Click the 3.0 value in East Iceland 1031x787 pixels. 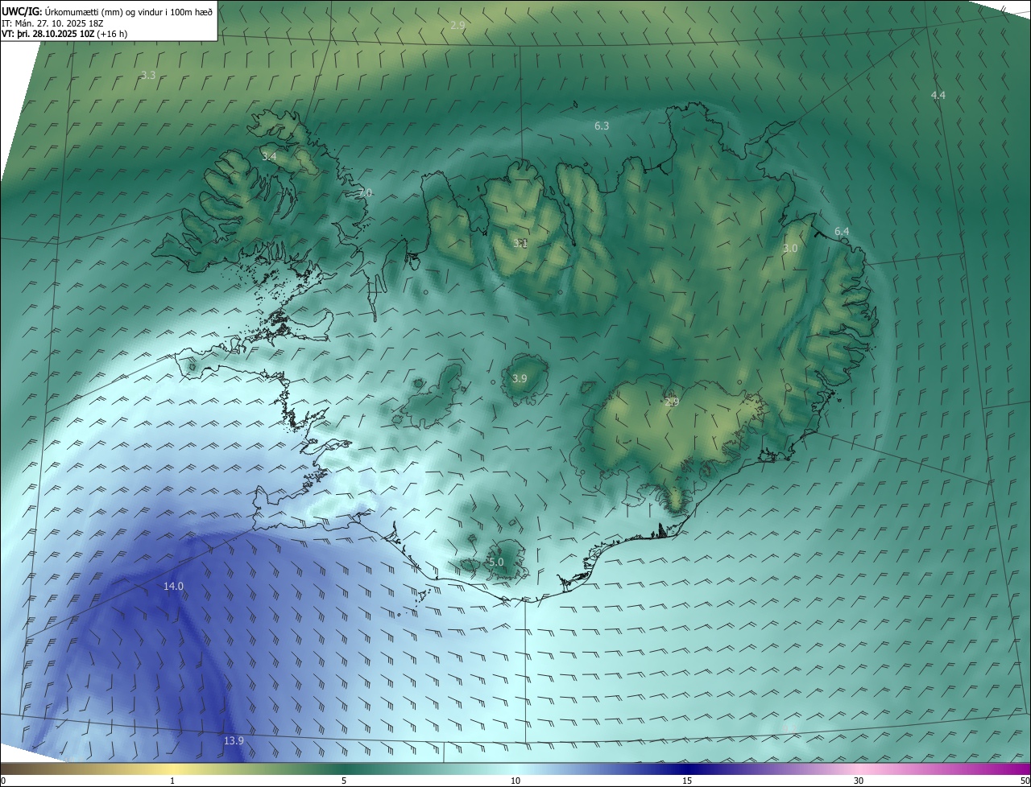[x=790, y=249]
